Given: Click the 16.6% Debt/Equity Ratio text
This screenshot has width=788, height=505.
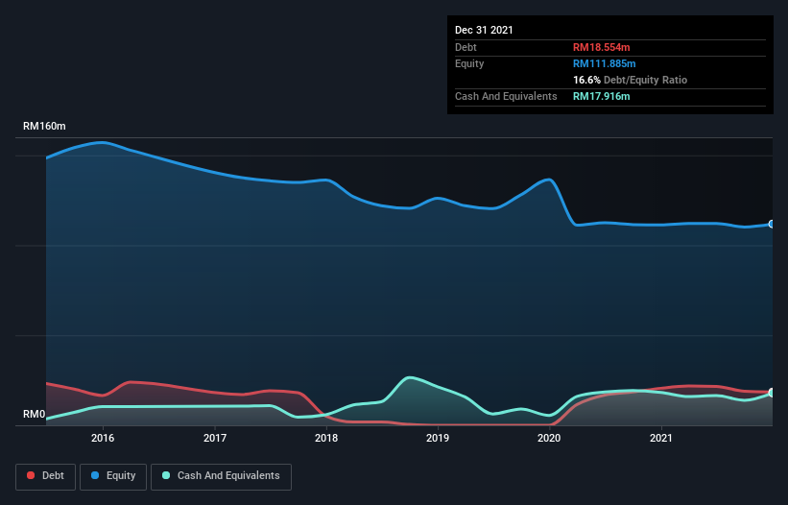Looking at the screenshot, I should [x=631, y=80].
